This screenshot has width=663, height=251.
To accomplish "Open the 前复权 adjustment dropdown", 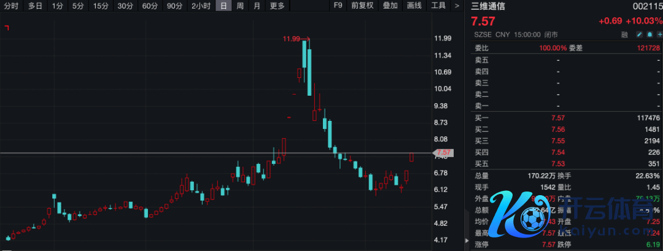I will 362,6.
